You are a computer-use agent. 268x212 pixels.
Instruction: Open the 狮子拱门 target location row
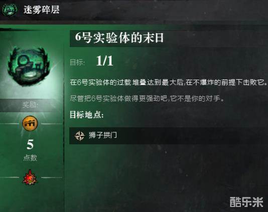click(169, 136)
